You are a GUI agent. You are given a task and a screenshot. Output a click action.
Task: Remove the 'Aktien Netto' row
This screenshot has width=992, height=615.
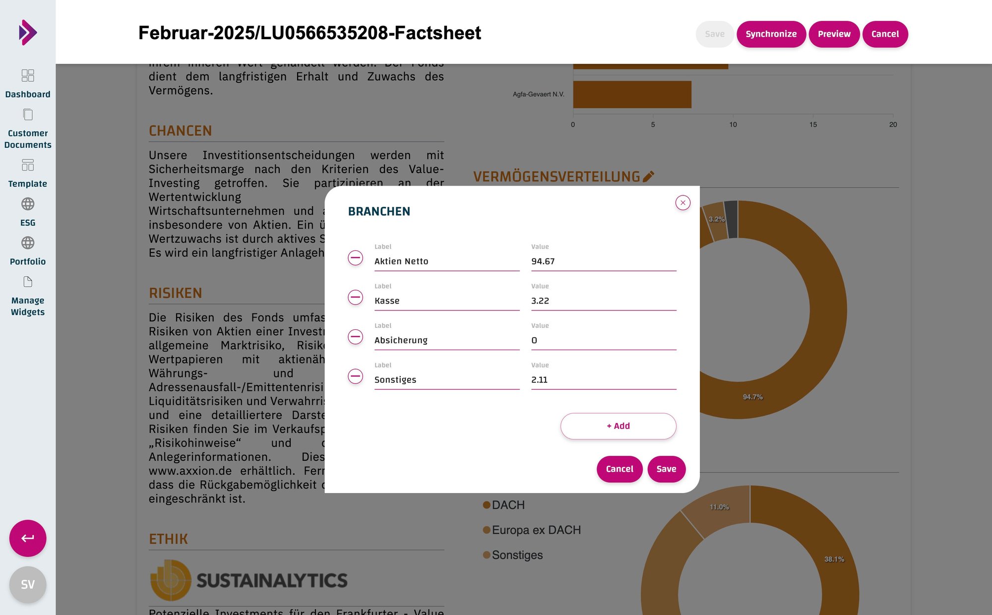[355, 258]
